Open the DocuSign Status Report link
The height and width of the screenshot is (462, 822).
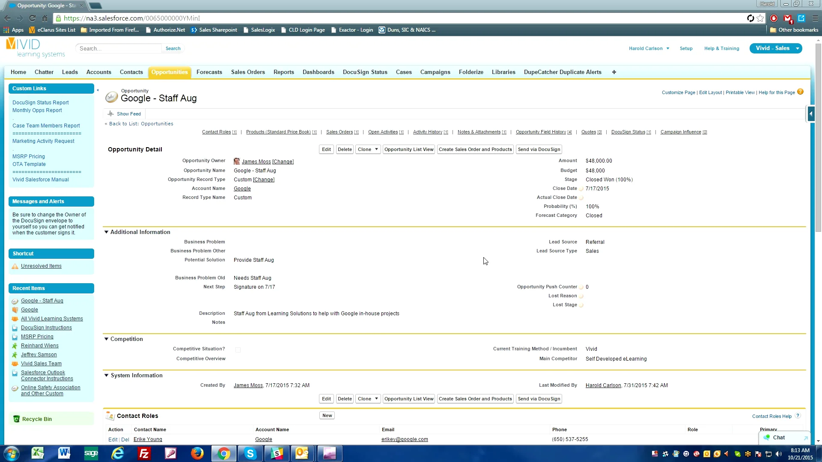pos(41,103)
